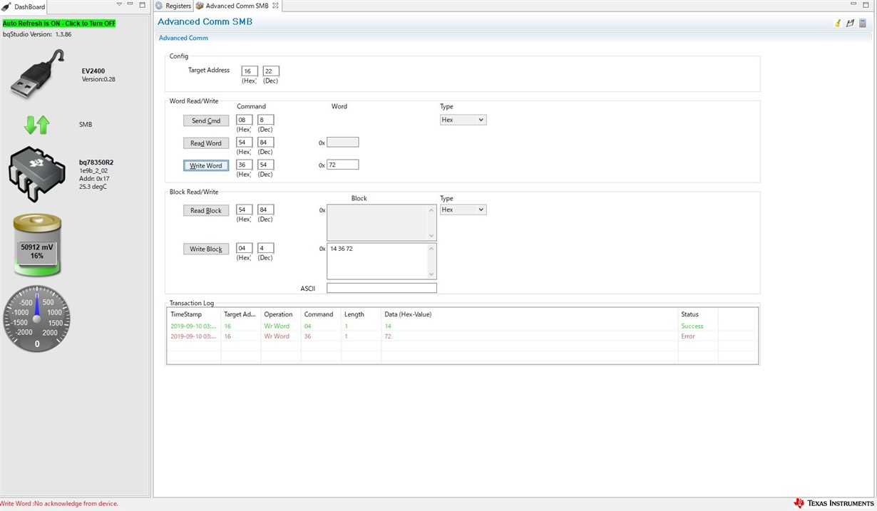877x511 pixels.
Task: Minimize the DashBoard panel
Action: click(x=130, y=5)
